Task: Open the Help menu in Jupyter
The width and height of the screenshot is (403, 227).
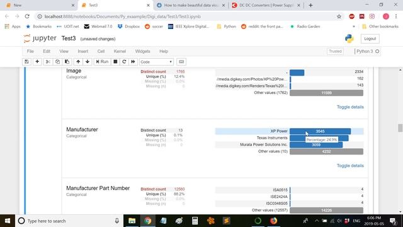Action: pos(164,51)
